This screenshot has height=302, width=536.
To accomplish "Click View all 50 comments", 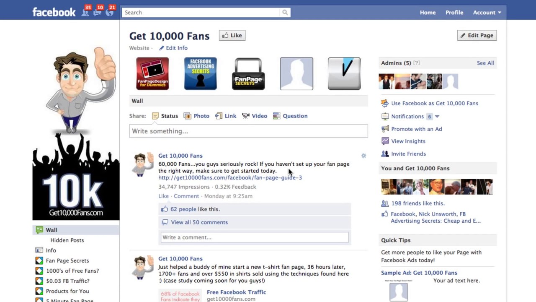I will coord(199,222).
